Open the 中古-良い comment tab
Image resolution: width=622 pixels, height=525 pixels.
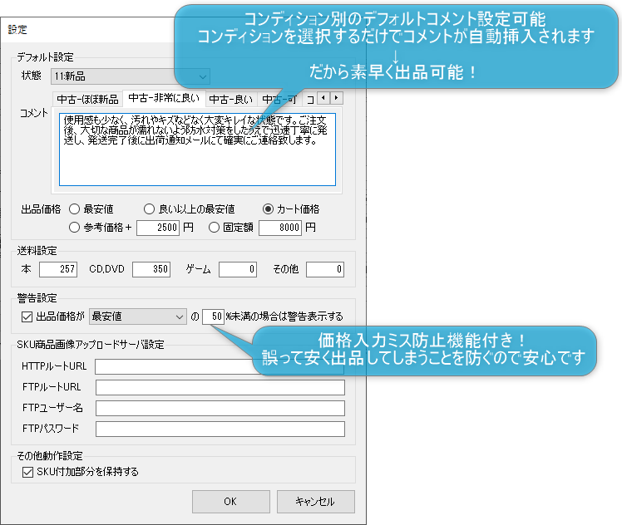click(x=230, y=99)
